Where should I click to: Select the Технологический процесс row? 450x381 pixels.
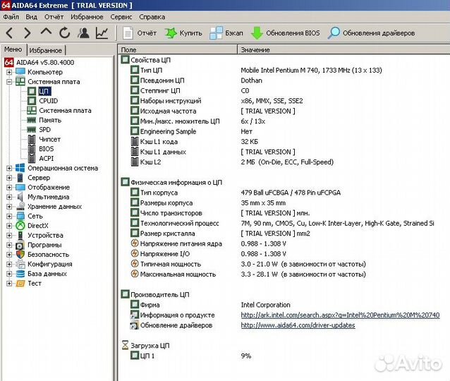(284, 223)
